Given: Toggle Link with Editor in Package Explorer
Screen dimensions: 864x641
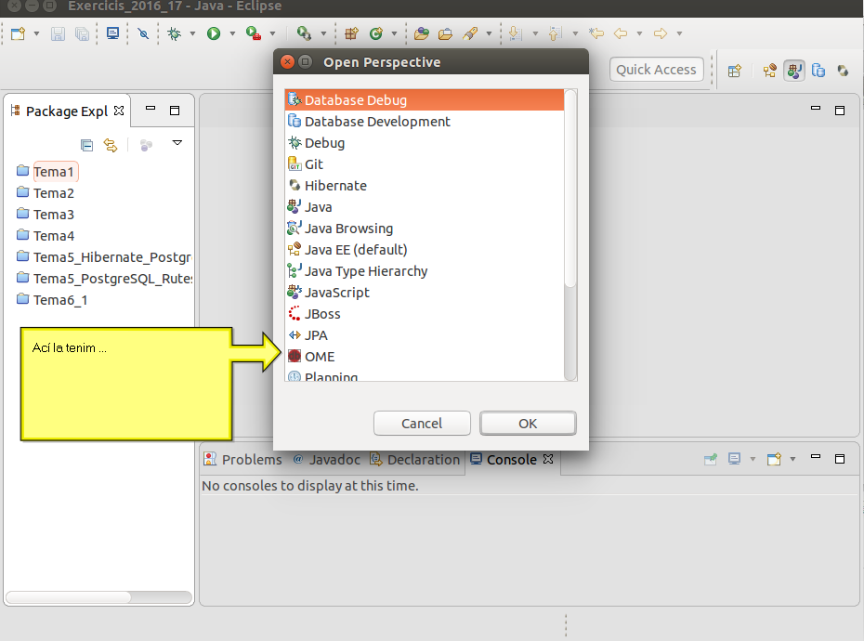Looking at the screenshot, I should point(111,146).
